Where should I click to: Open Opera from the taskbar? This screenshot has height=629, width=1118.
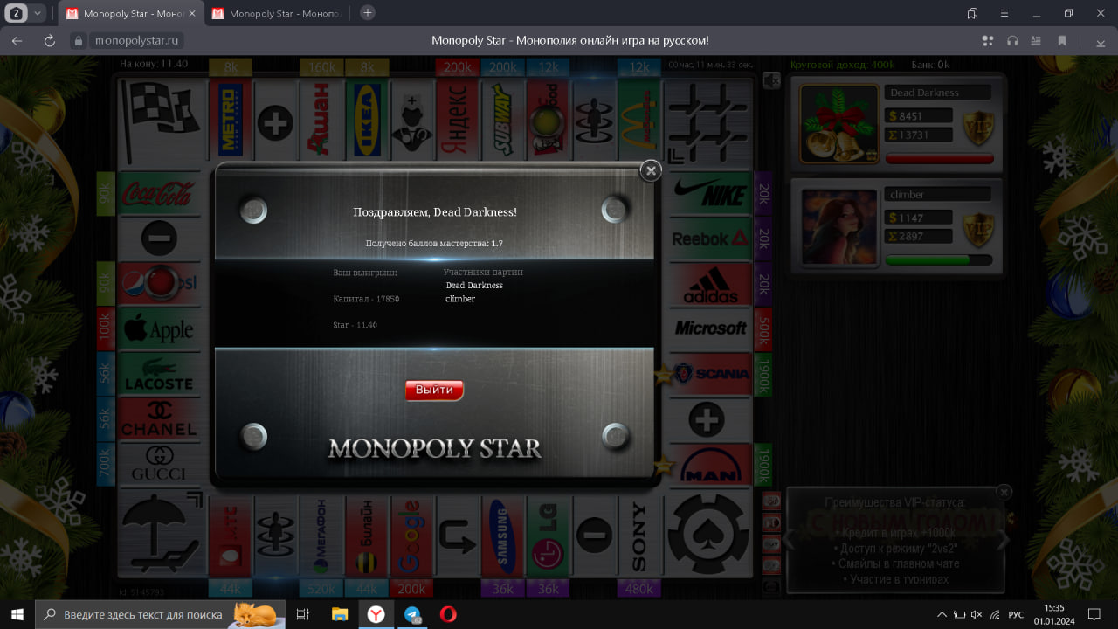[447, 614]
